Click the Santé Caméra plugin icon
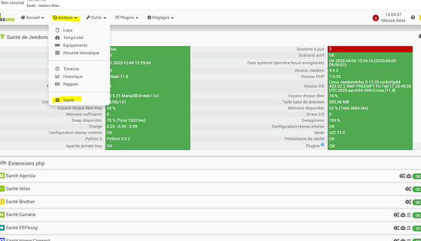This screenshot has width=421, height=241. tap(2, 214)
